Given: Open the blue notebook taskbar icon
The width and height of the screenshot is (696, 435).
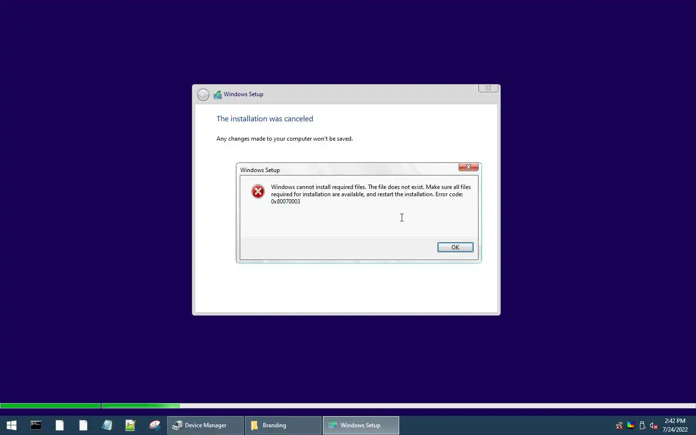Looking at the screenshot, I should pyautogui.click(x=107, y=425).
